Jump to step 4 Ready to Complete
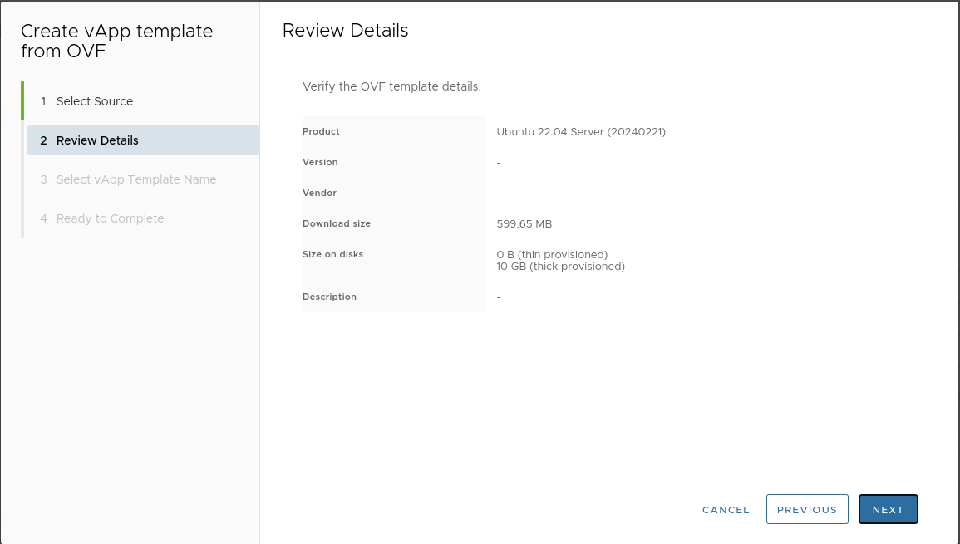 click(x=110, y=218)
